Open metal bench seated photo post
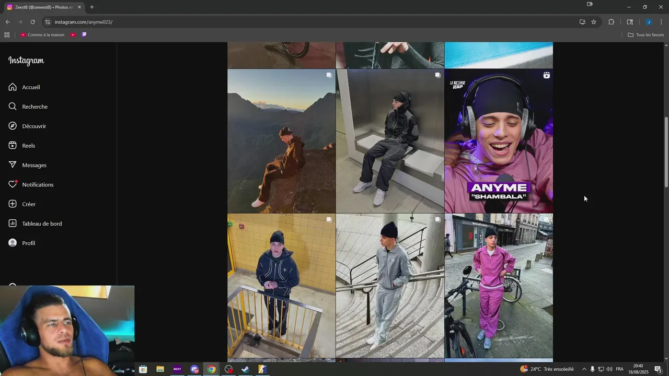Screen dimensions: 669x376 click(390, 141)
